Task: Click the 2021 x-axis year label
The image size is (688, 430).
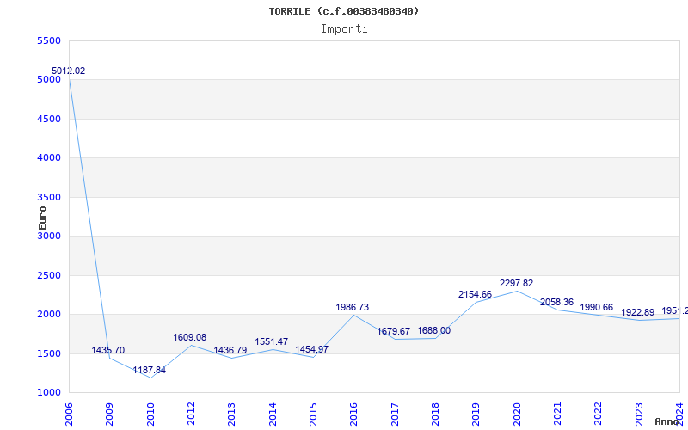Action: (557, 415)
